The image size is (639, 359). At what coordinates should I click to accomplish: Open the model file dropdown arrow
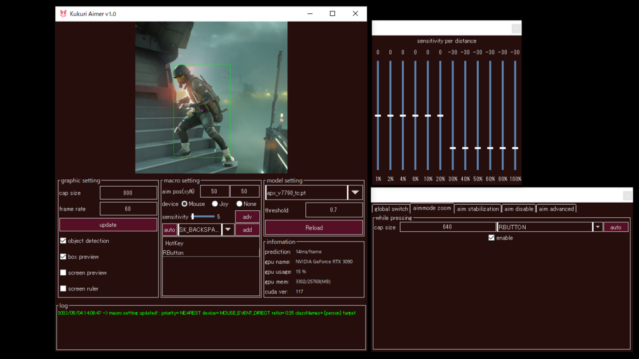(x=355, y=193)
